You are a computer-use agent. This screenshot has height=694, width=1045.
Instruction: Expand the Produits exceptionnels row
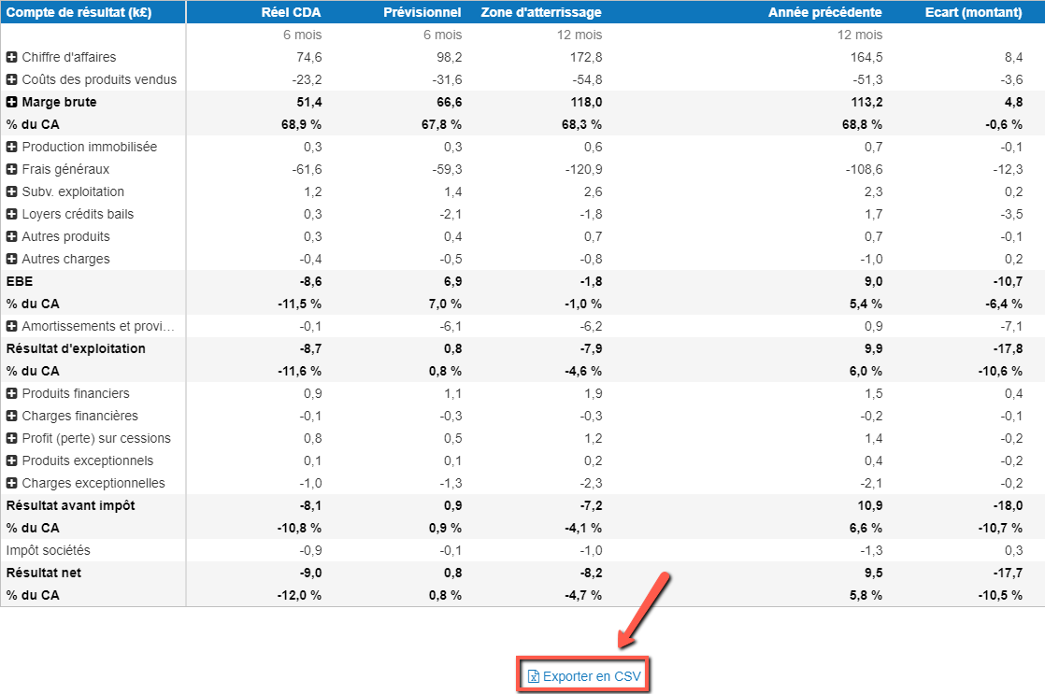tap(11, 460)
